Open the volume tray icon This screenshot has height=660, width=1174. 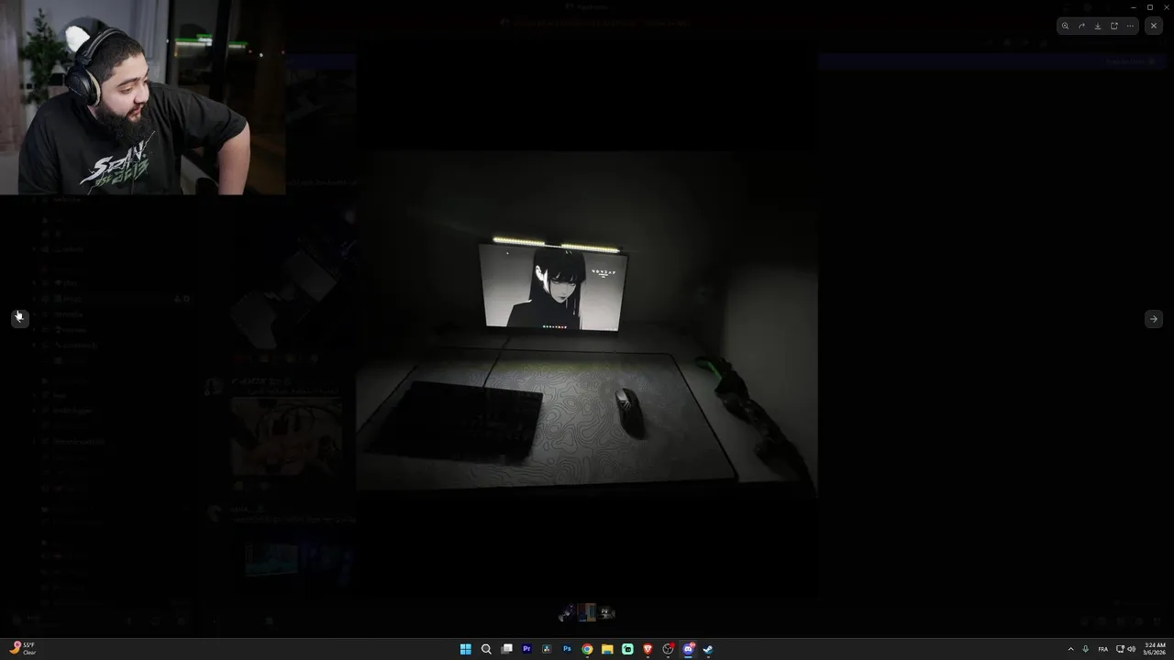point(1131,649)
